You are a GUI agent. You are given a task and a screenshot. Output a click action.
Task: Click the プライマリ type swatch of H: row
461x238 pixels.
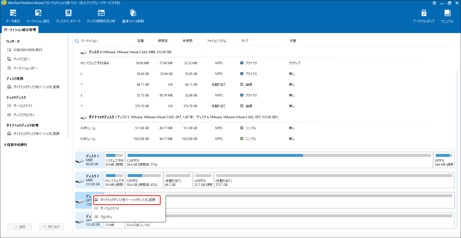242,63
